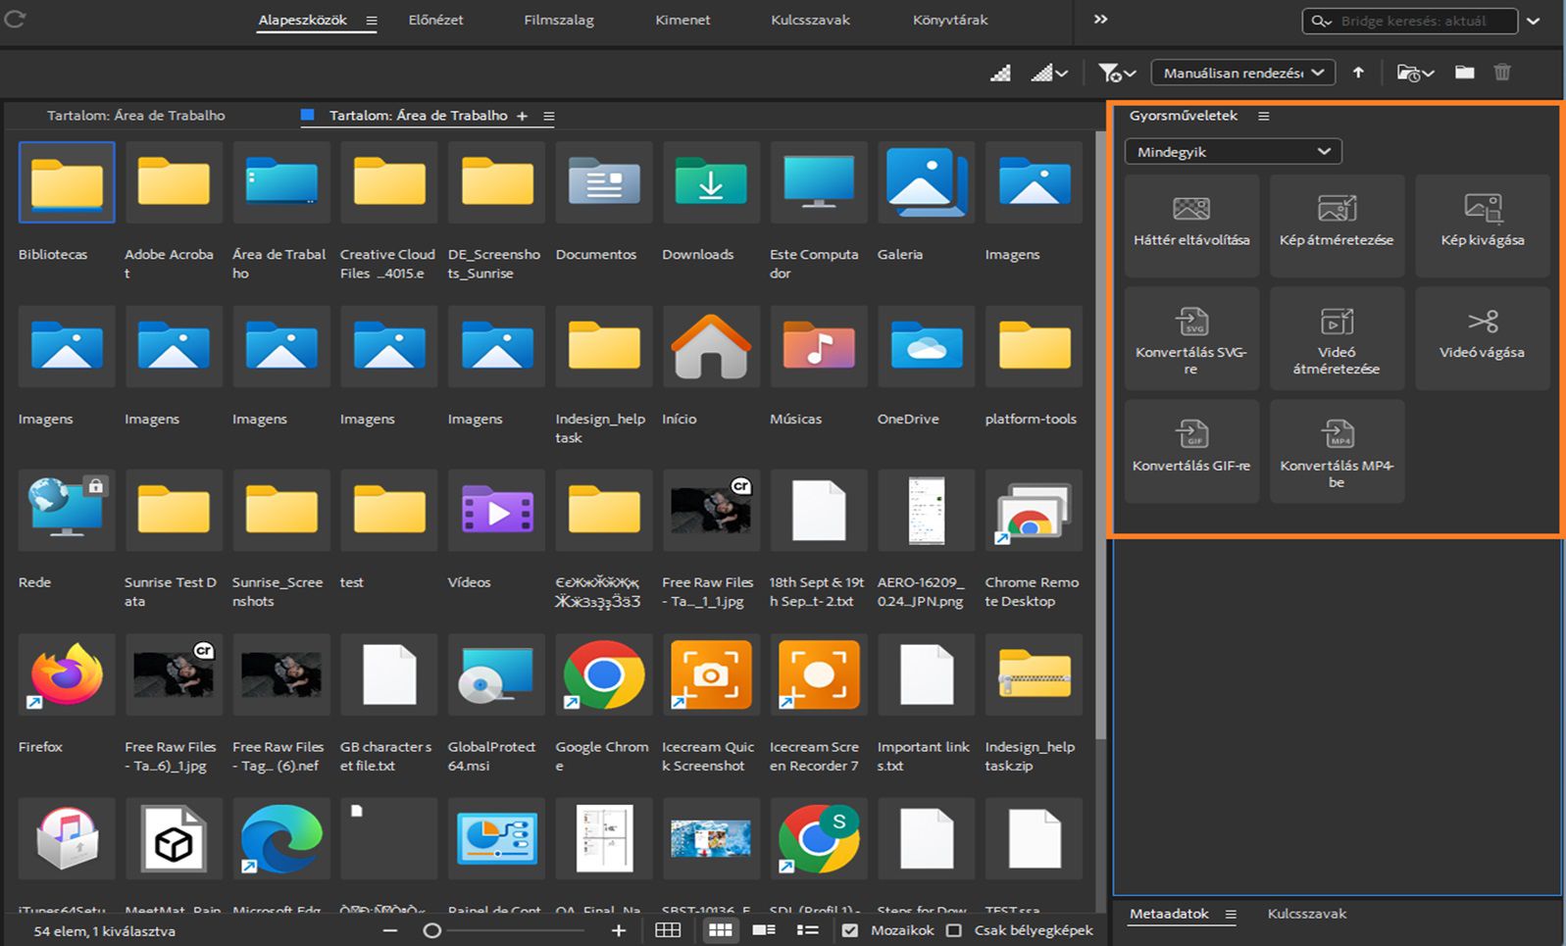Open the thumbnail quality options dropdown

pos(1049,73)
